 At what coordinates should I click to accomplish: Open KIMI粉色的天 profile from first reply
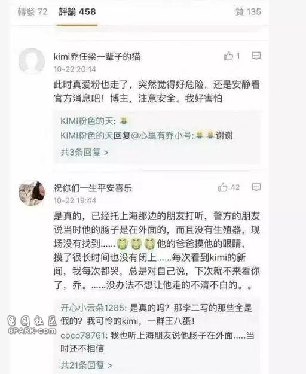point(87,121)
